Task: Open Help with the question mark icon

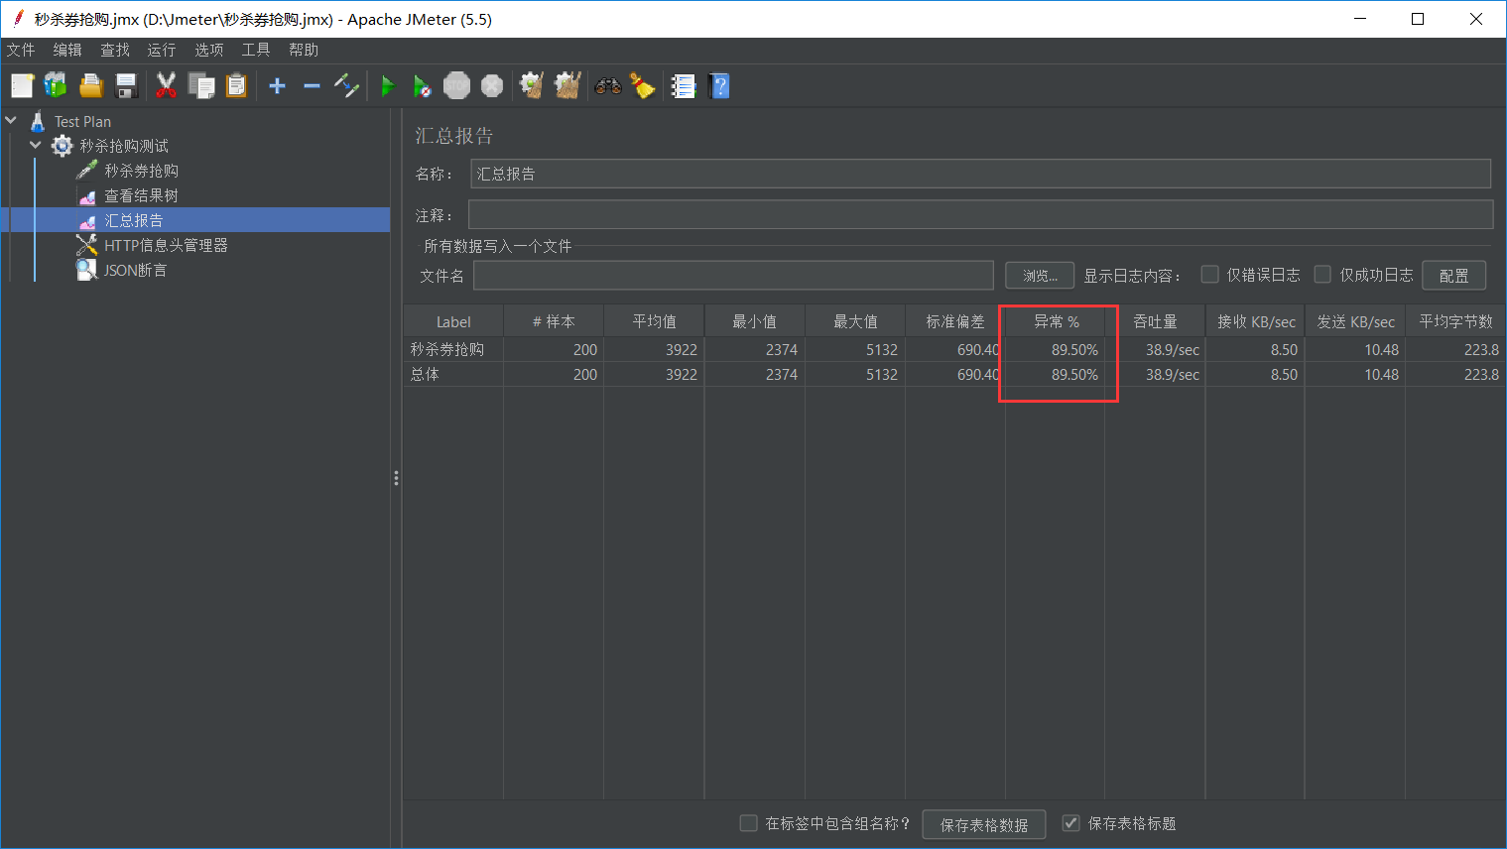Action: coord(720,87)
